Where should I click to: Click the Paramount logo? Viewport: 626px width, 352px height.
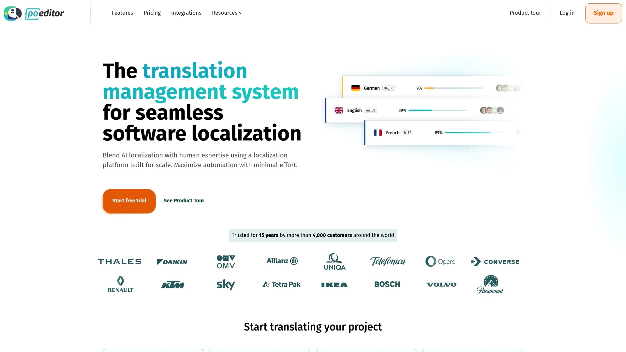[x=489, y=284]
